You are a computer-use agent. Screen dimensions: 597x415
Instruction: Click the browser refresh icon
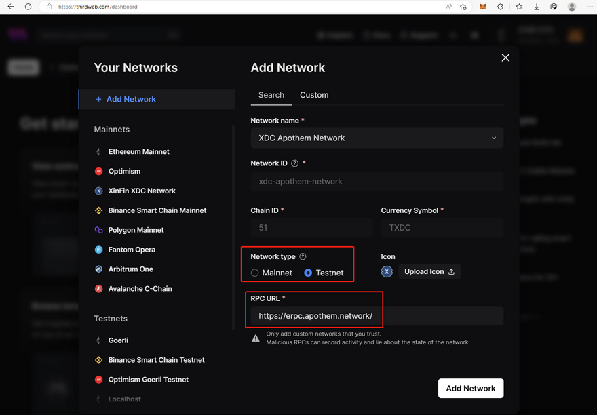point(28,7)
